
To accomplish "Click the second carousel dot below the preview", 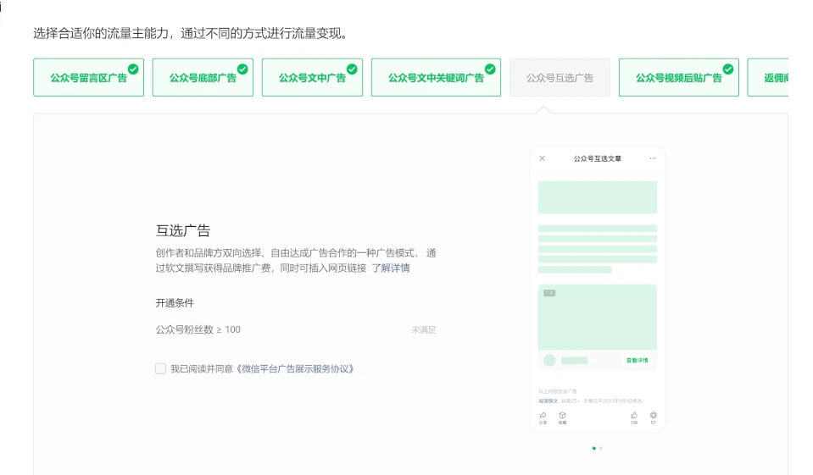I will tap(601, 448).
